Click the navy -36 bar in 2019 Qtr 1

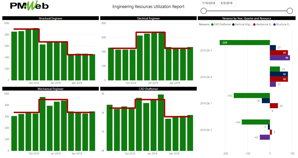click(266, 100)
